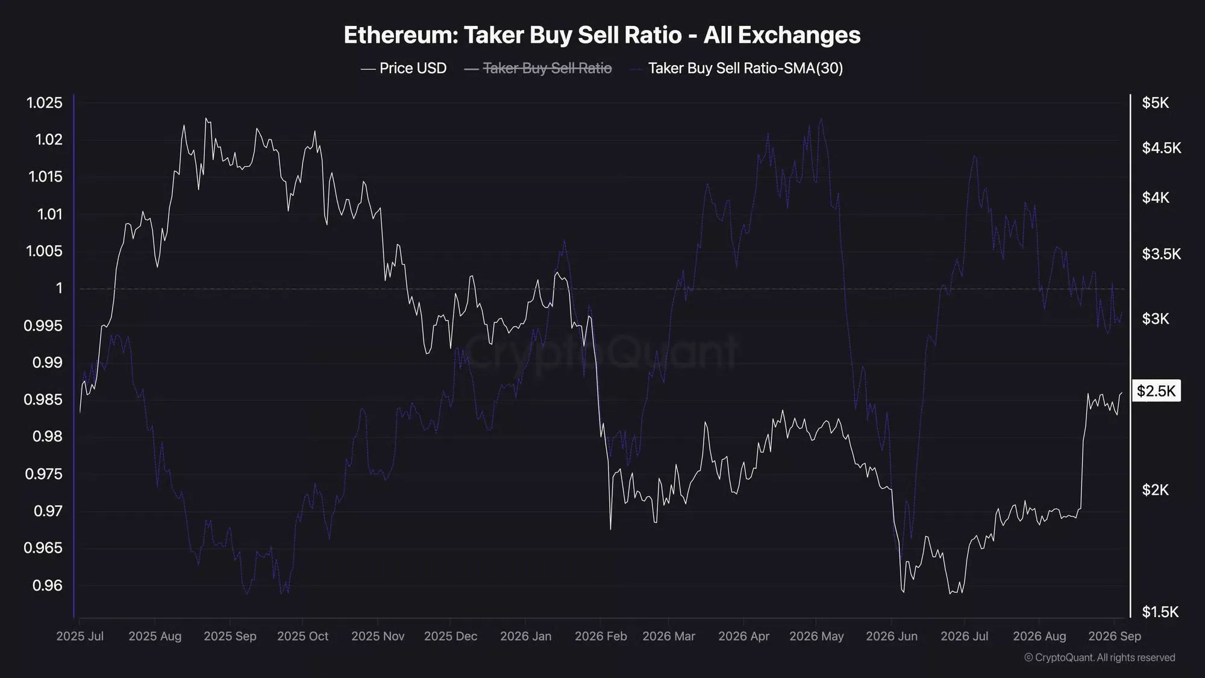Toggle Taker Buy Sell Ratio-SMA(30) legend series
Viewport: 1205px width, 678px height.
click(736, 68)
